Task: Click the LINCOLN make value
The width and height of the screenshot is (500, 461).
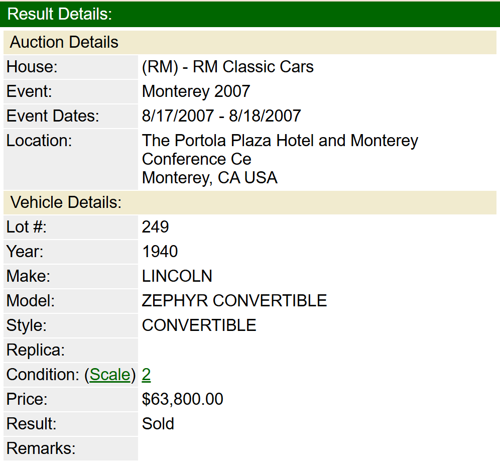Action: 177,276
